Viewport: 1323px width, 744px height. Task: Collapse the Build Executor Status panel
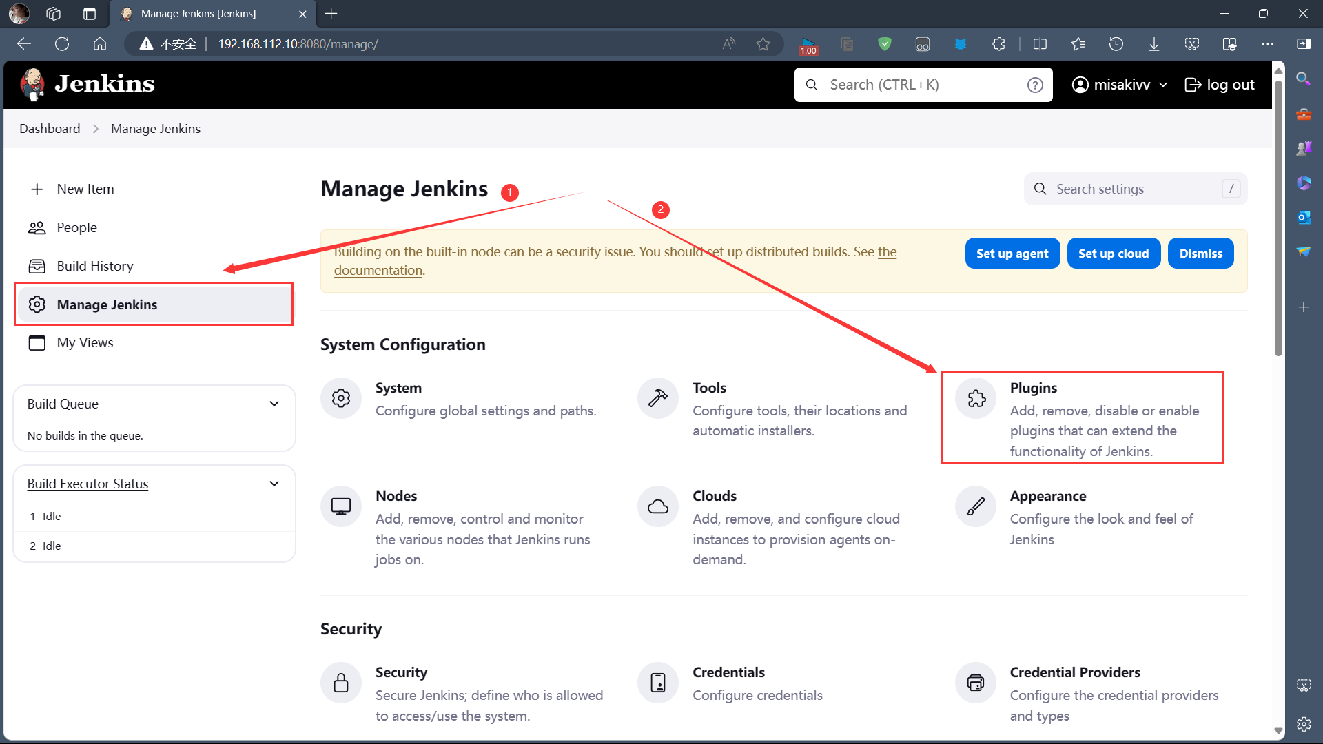tap(274, 484)
